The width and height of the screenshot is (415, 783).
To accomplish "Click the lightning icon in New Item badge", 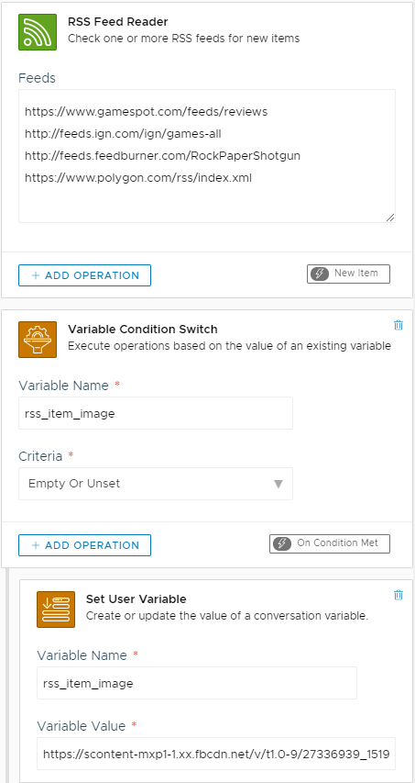I will pos(320,274).
